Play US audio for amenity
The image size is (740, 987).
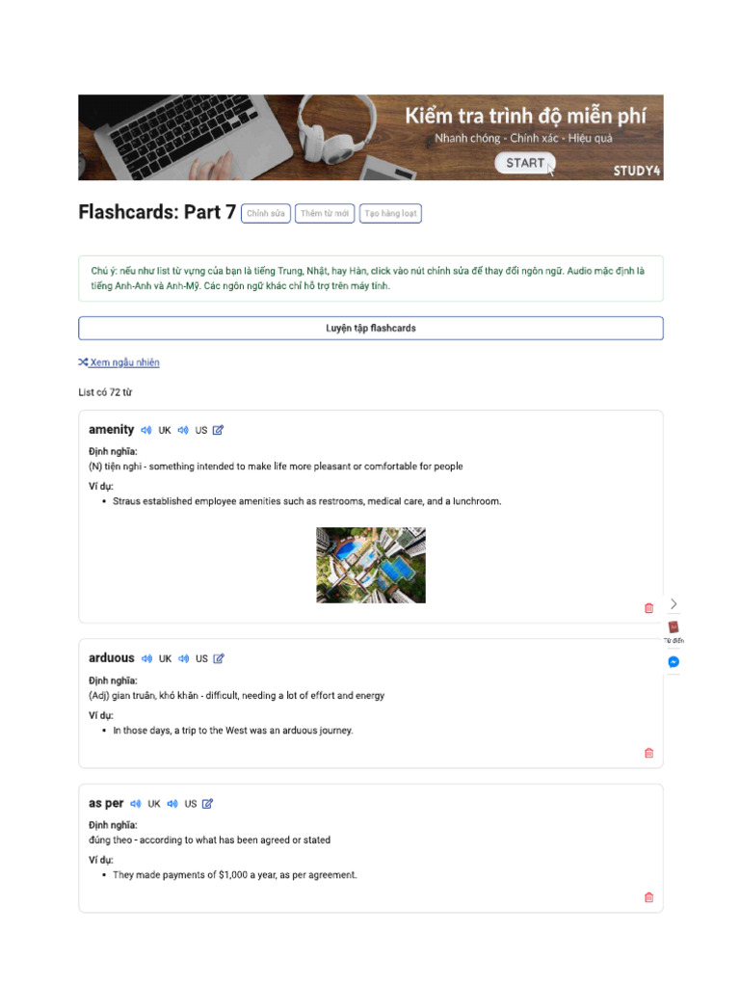click(183, 430)
